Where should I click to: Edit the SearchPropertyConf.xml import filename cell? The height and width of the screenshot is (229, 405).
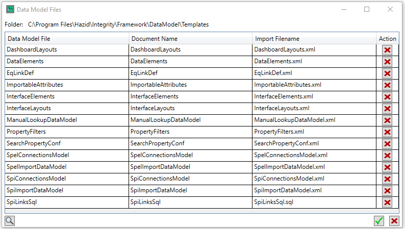click(x=314, y=143)
